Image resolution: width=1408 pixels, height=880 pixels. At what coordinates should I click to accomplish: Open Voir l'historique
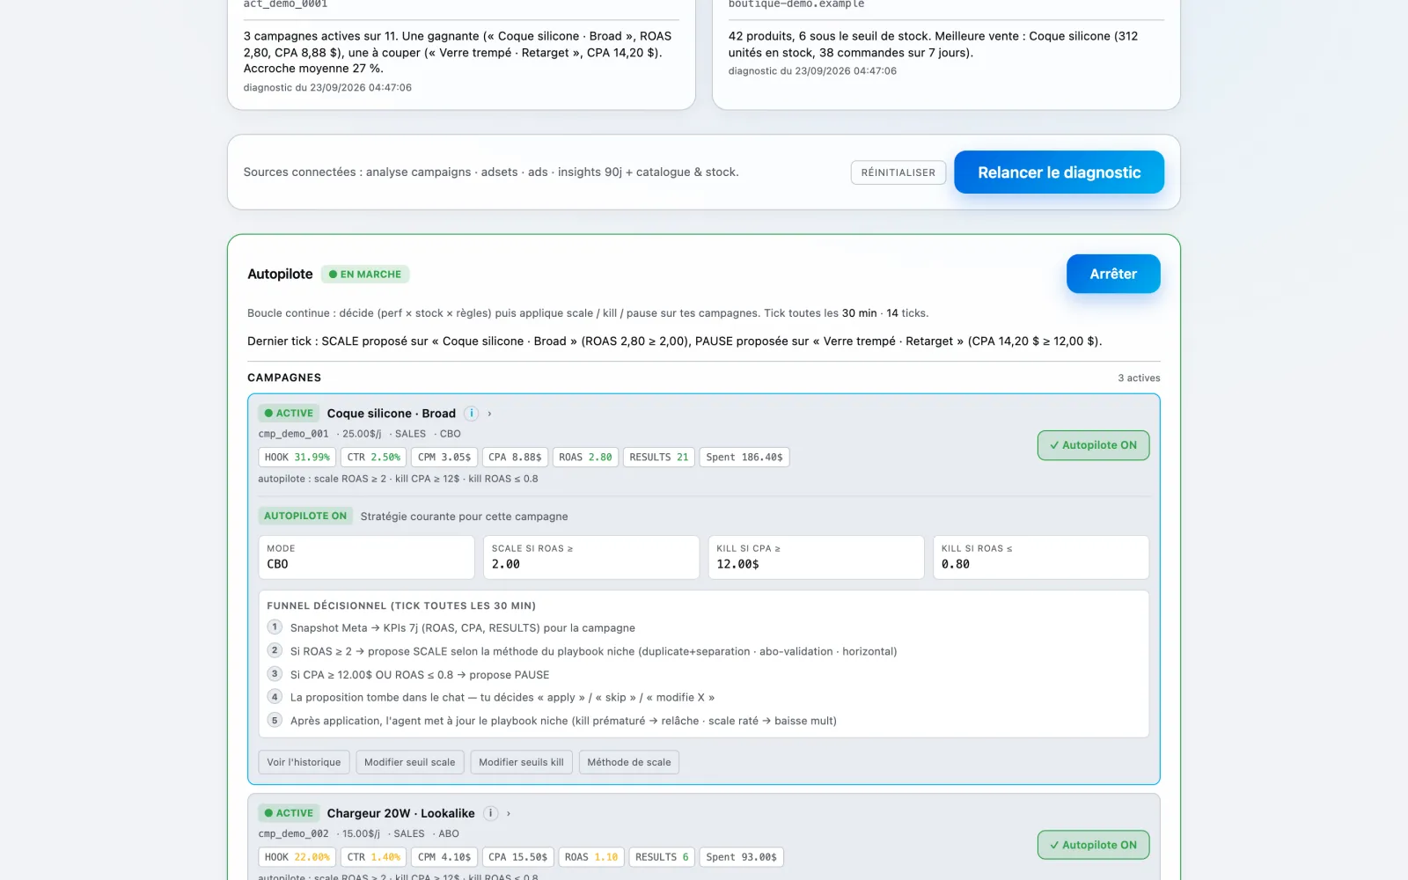(x=304, y=762)
